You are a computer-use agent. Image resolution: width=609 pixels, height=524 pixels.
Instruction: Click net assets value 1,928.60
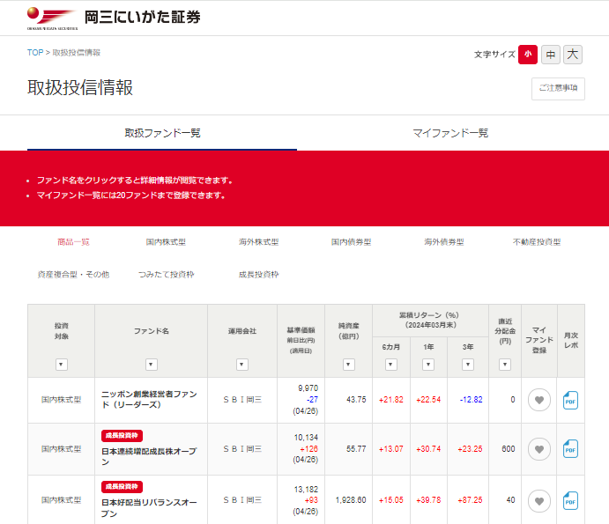351,500
